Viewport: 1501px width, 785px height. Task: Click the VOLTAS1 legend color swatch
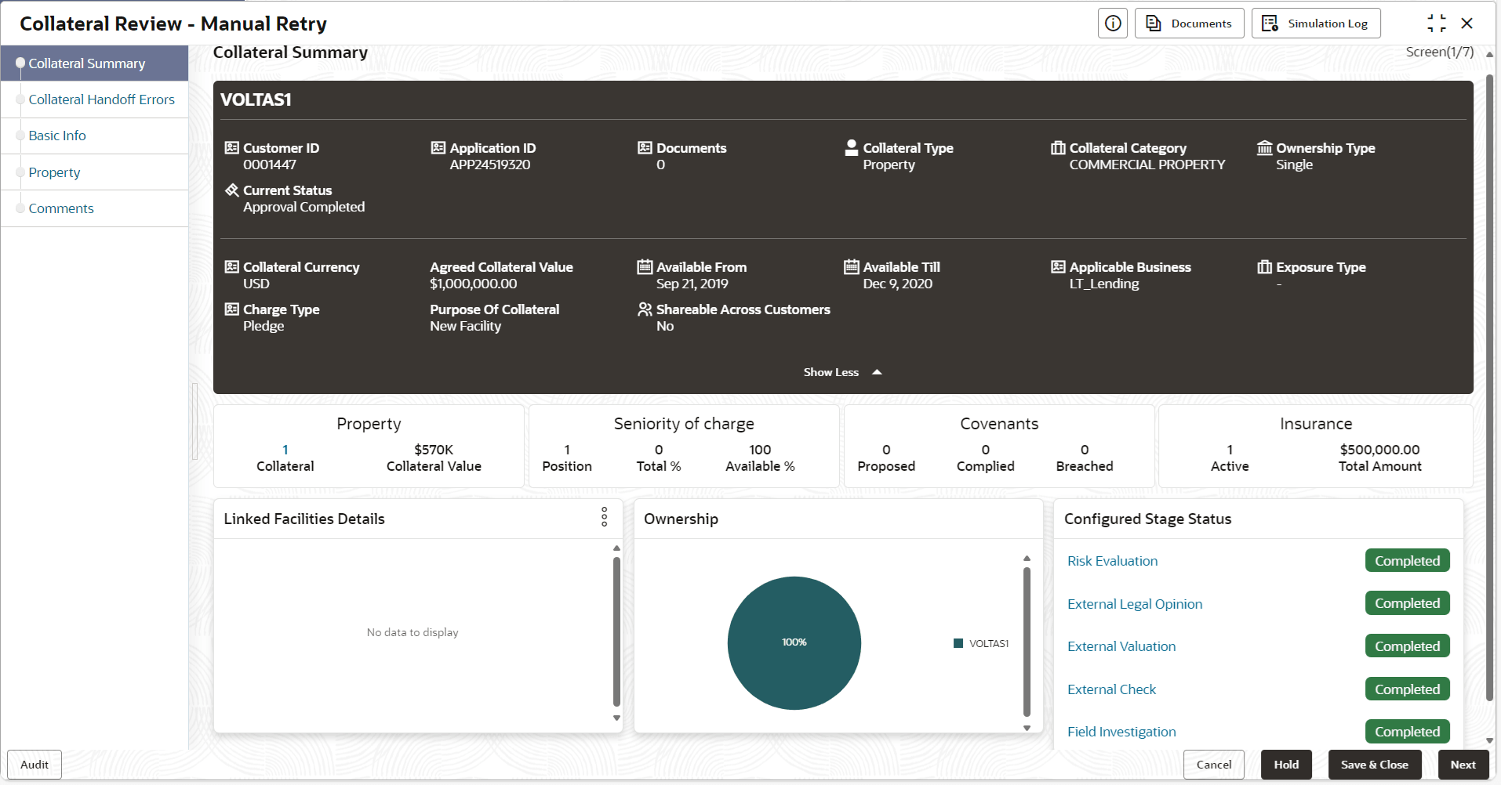point(958,643)
